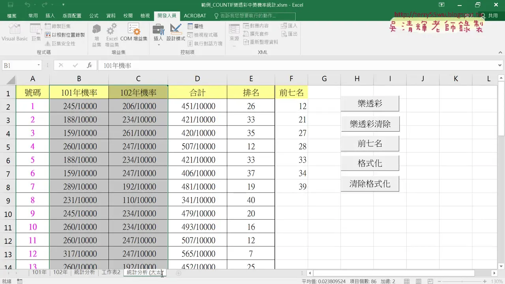The width and height of the screenshot is (505, 284).
Task: Click the Tell Me search box
Action: (254, 16)
